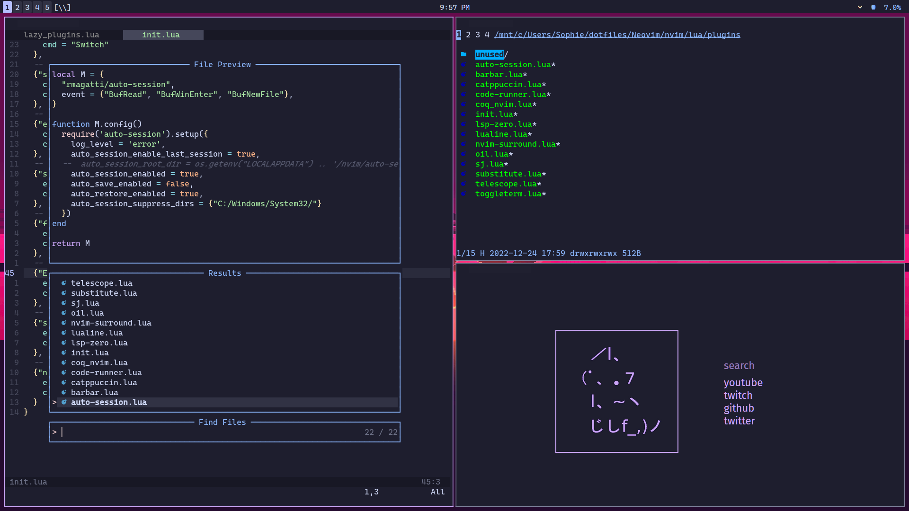Click Lua icon beside auto-session.lua in Results
Screen dimensions: 909x511
(x=64, y=402)
